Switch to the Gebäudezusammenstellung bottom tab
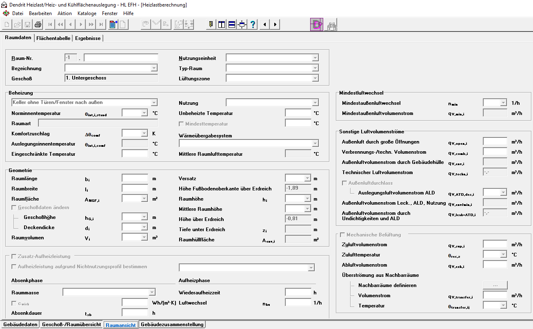533x329 pixels. 172,325
